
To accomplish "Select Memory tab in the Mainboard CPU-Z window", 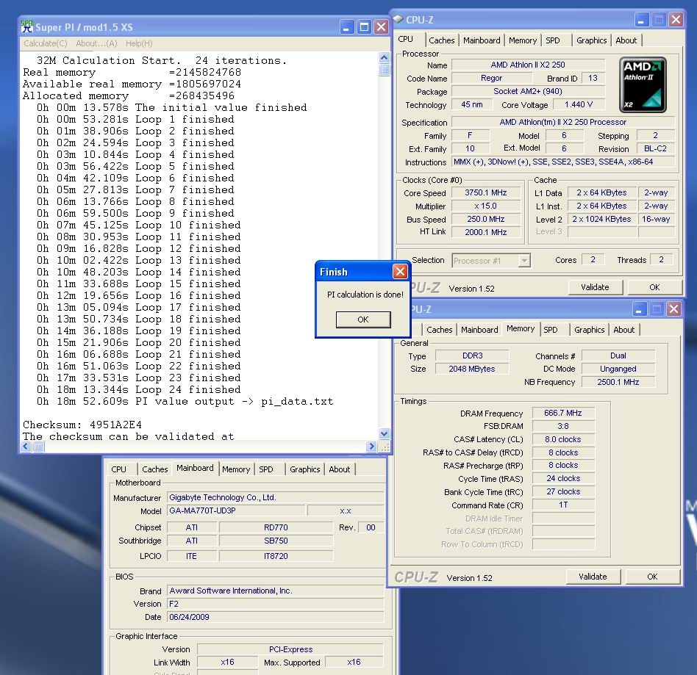I will pyautogui.click(x=235, y=469).
